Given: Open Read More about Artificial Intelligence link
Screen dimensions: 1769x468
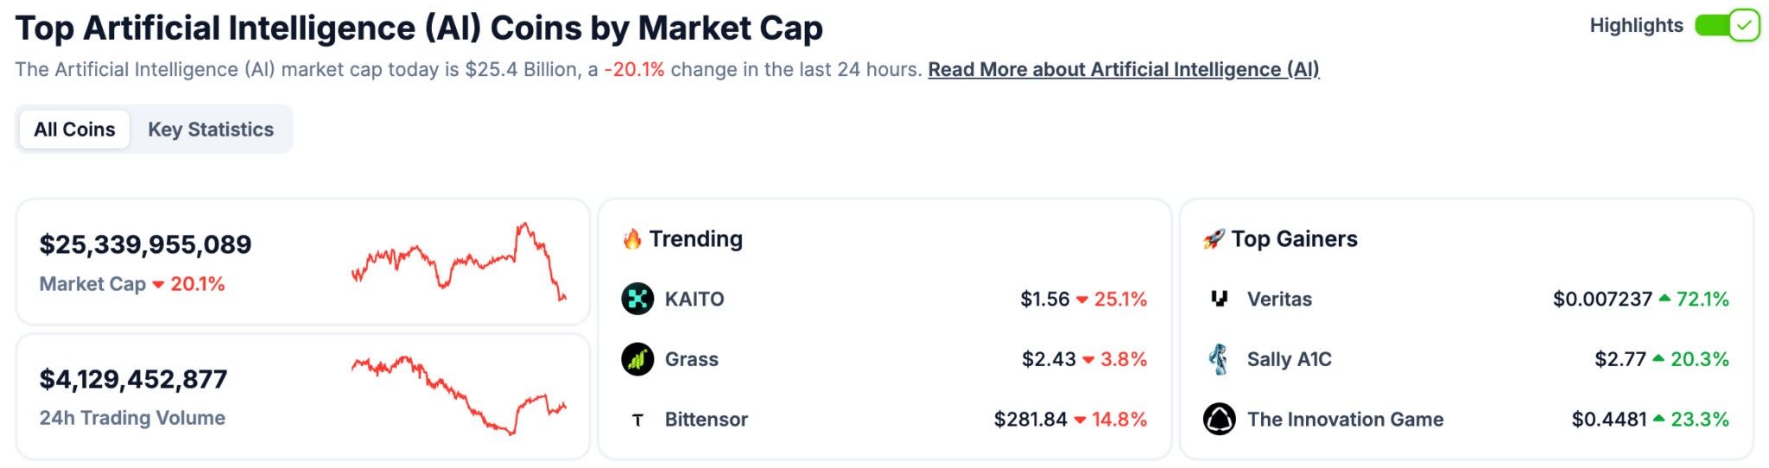Looking at the screenshot, I should (1124, 70).
